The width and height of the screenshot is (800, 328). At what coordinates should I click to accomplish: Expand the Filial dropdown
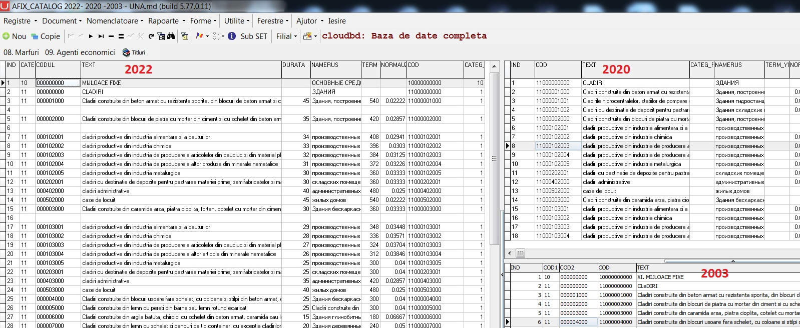tap(286, 36)
